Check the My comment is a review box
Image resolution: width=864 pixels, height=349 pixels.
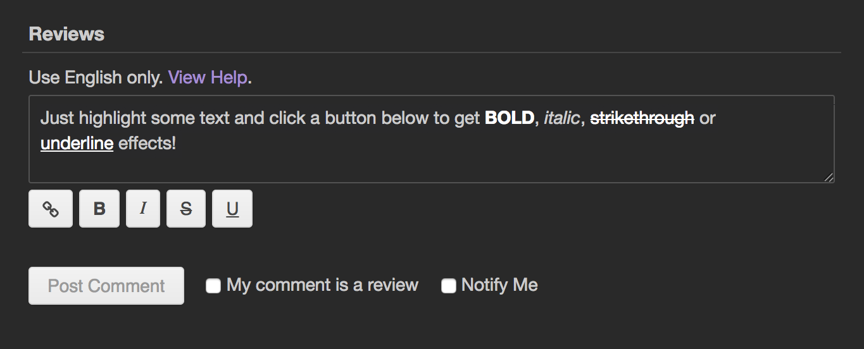pos(213,286)
